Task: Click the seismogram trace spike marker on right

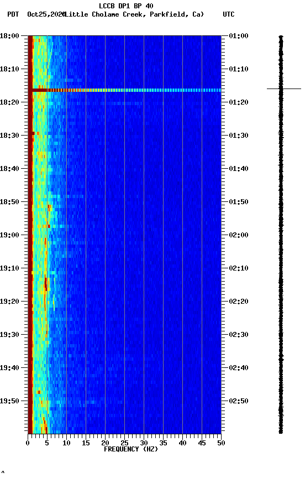Action: pos(284,89)
